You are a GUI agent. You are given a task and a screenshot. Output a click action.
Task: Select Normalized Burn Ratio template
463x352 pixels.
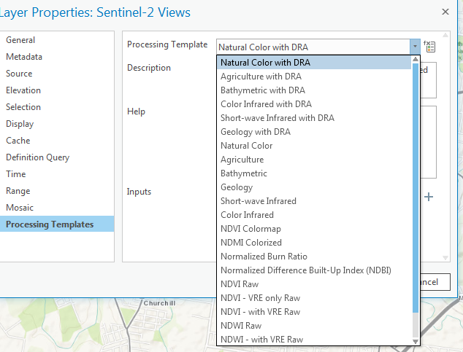point(314,257)
